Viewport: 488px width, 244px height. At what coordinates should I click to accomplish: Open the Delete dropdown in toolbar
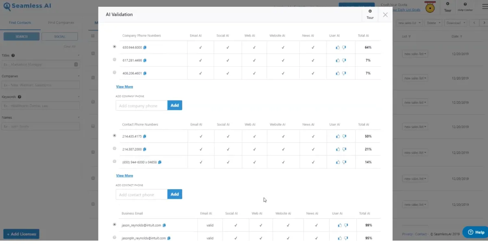[x=434, y=23]
